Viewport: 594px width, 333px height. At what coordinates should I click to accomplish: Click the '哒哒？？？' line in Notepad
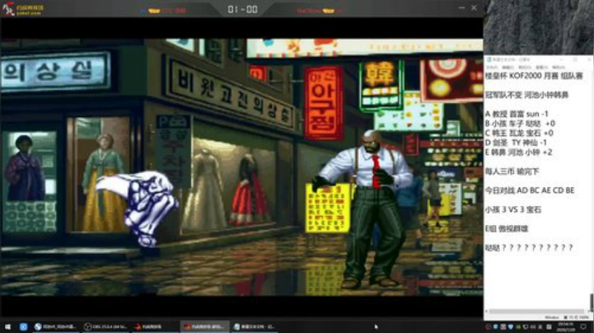[529, 247]
